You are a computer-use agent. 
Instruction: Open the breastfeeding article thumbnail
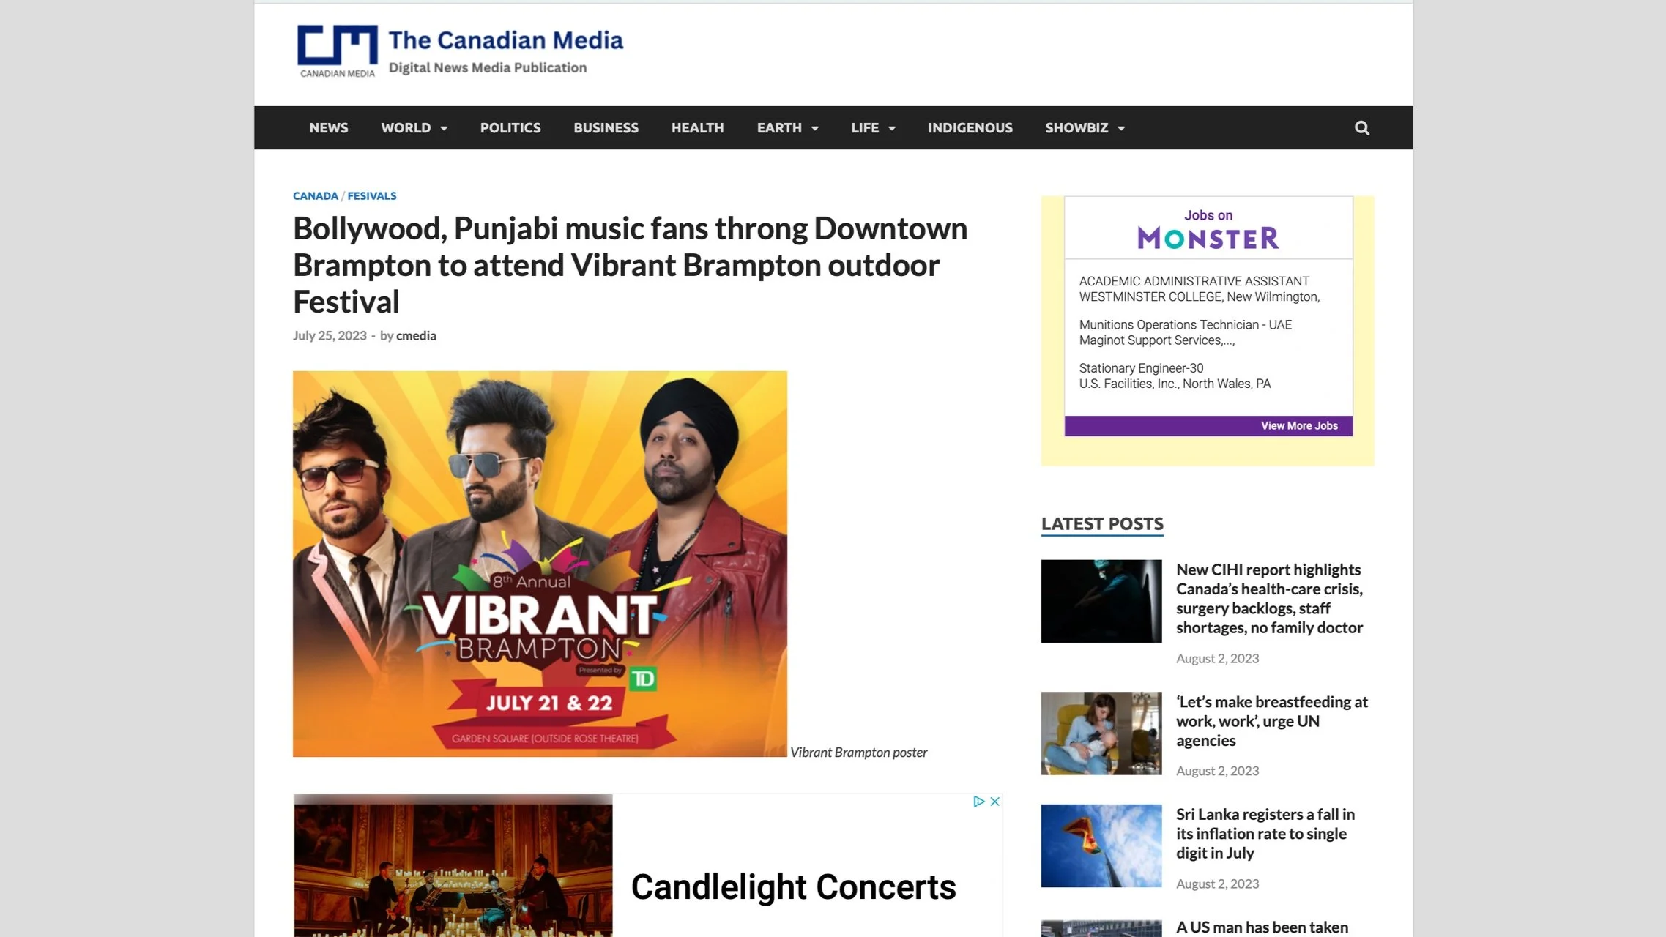tap(1101, 733)
